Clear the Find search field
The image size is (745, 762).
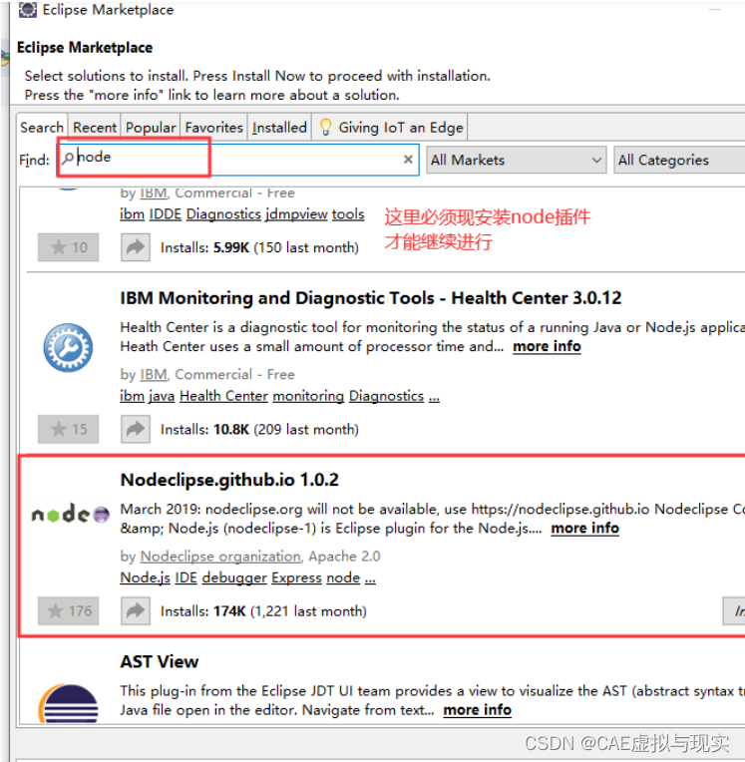click(x=408, y=160)
